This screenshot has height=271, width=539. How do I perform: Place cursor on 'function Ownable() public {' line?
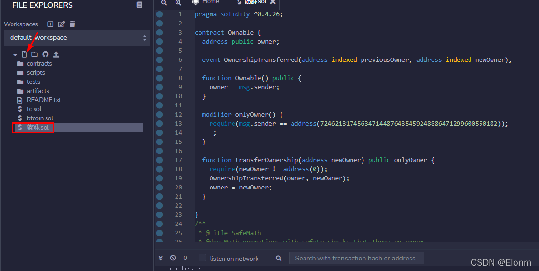point(252,78)
